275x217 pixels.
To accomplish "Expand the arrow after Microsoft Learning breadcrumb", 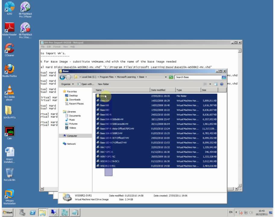I will pos(137,77).
